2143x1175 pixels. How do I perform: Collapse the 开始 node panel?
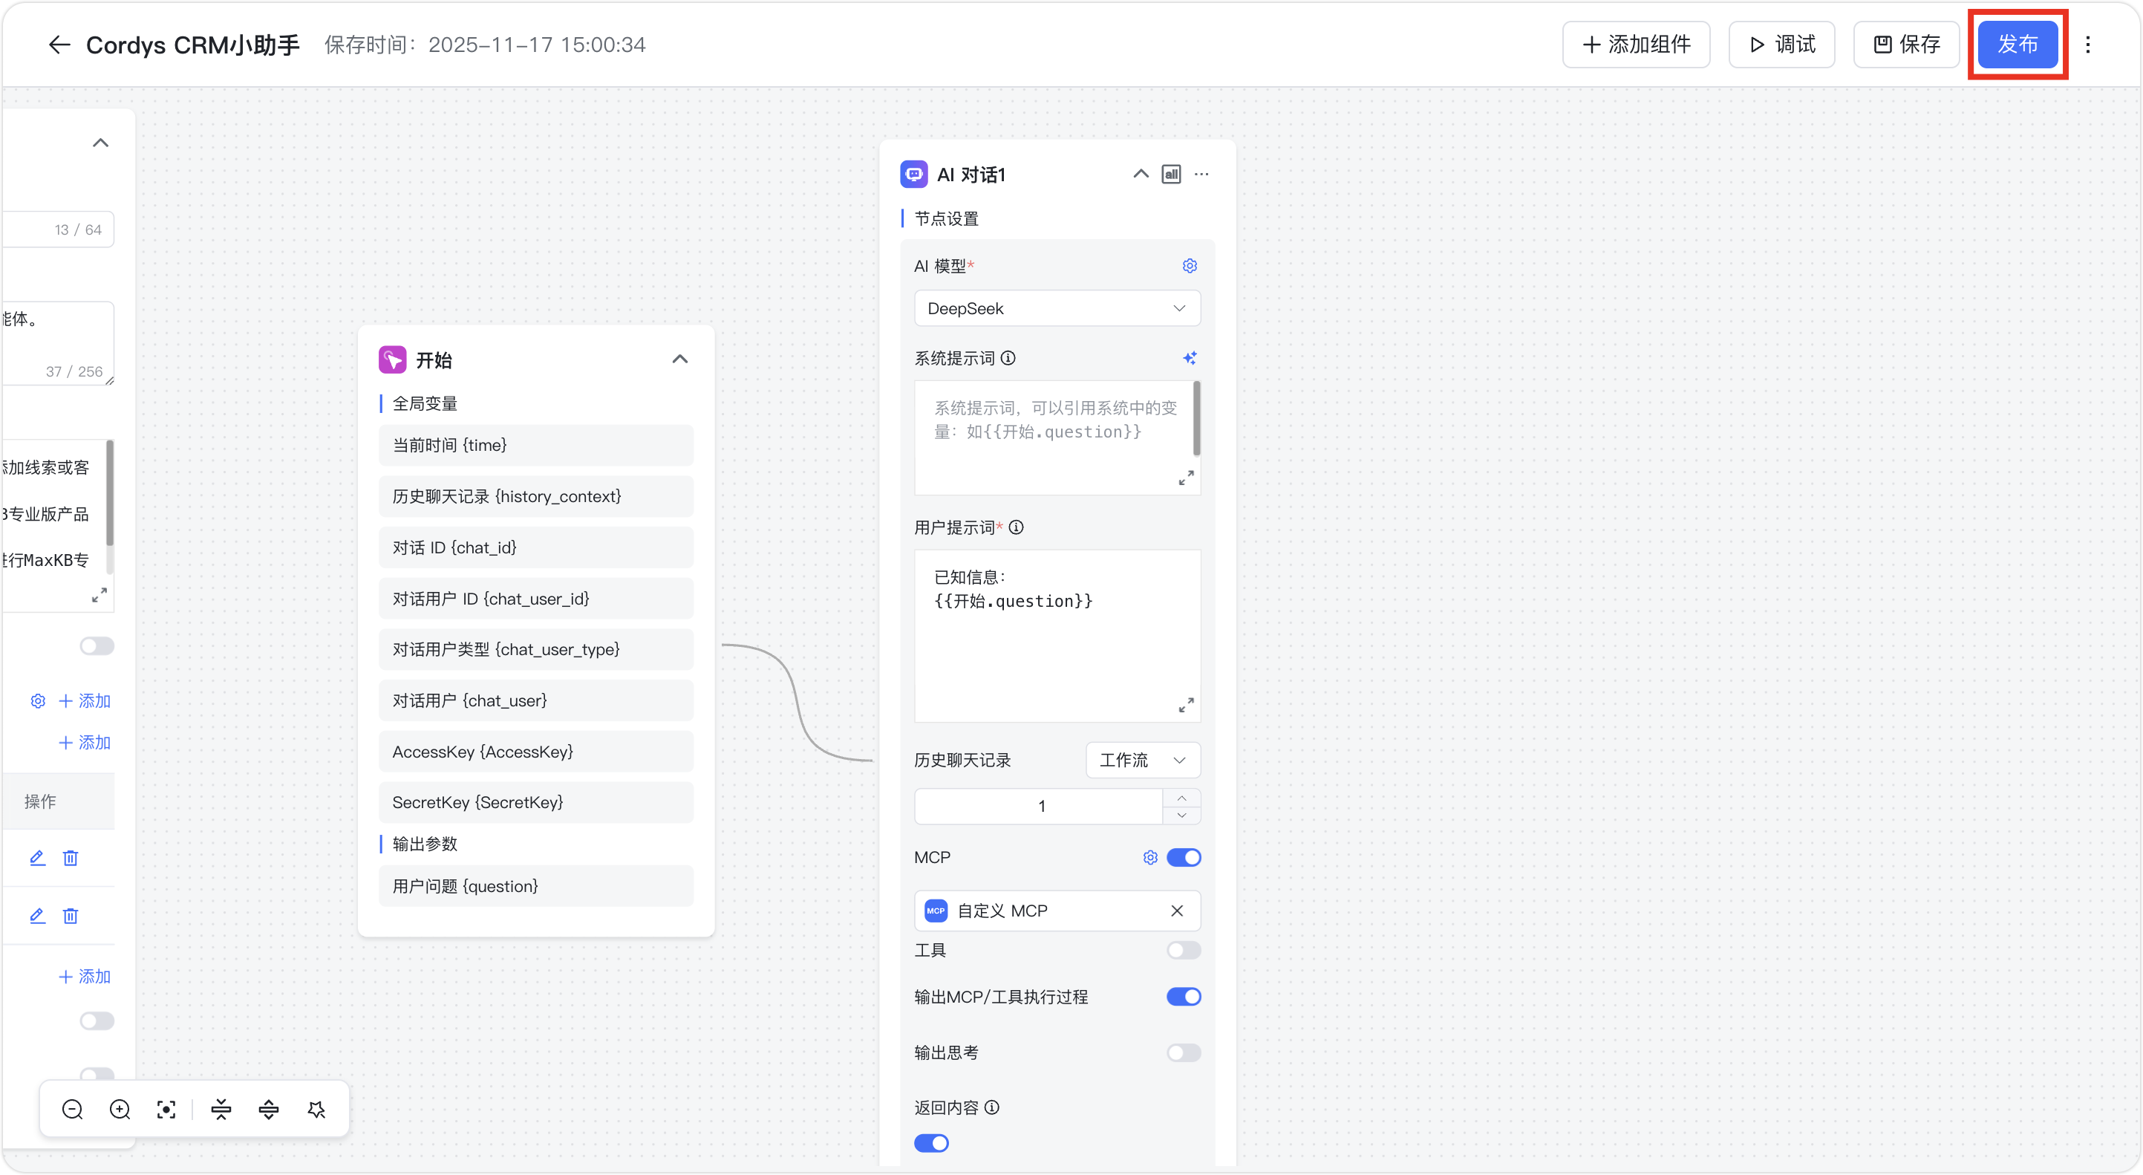[x=680, y=359]
